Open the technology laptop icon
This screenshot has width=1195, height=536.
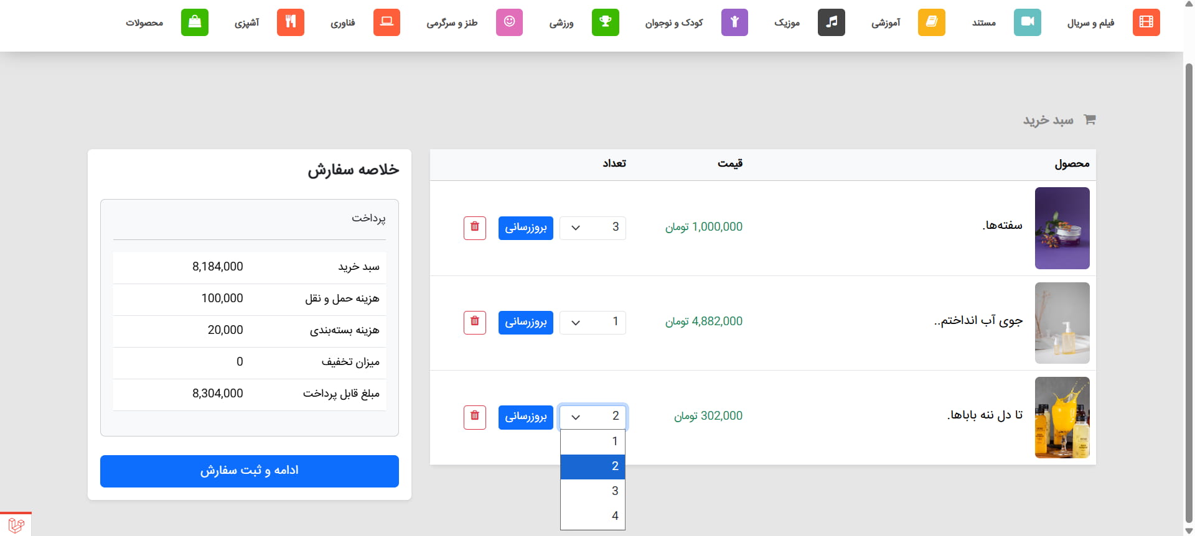(x=387, y=22)
